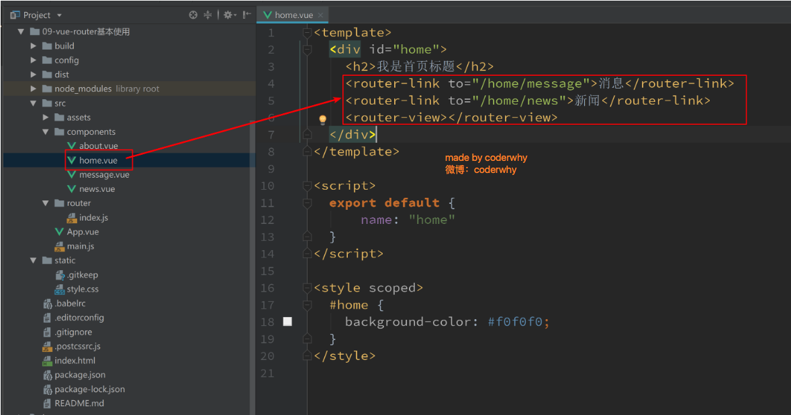Viewport: 791px width, 415px height.
Task: Collapse the static folder
Action: [x=34, y=260]
